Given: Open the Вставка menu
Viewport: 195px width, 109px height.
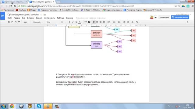Looking at the screenshot, I should (x=30, y=18).
